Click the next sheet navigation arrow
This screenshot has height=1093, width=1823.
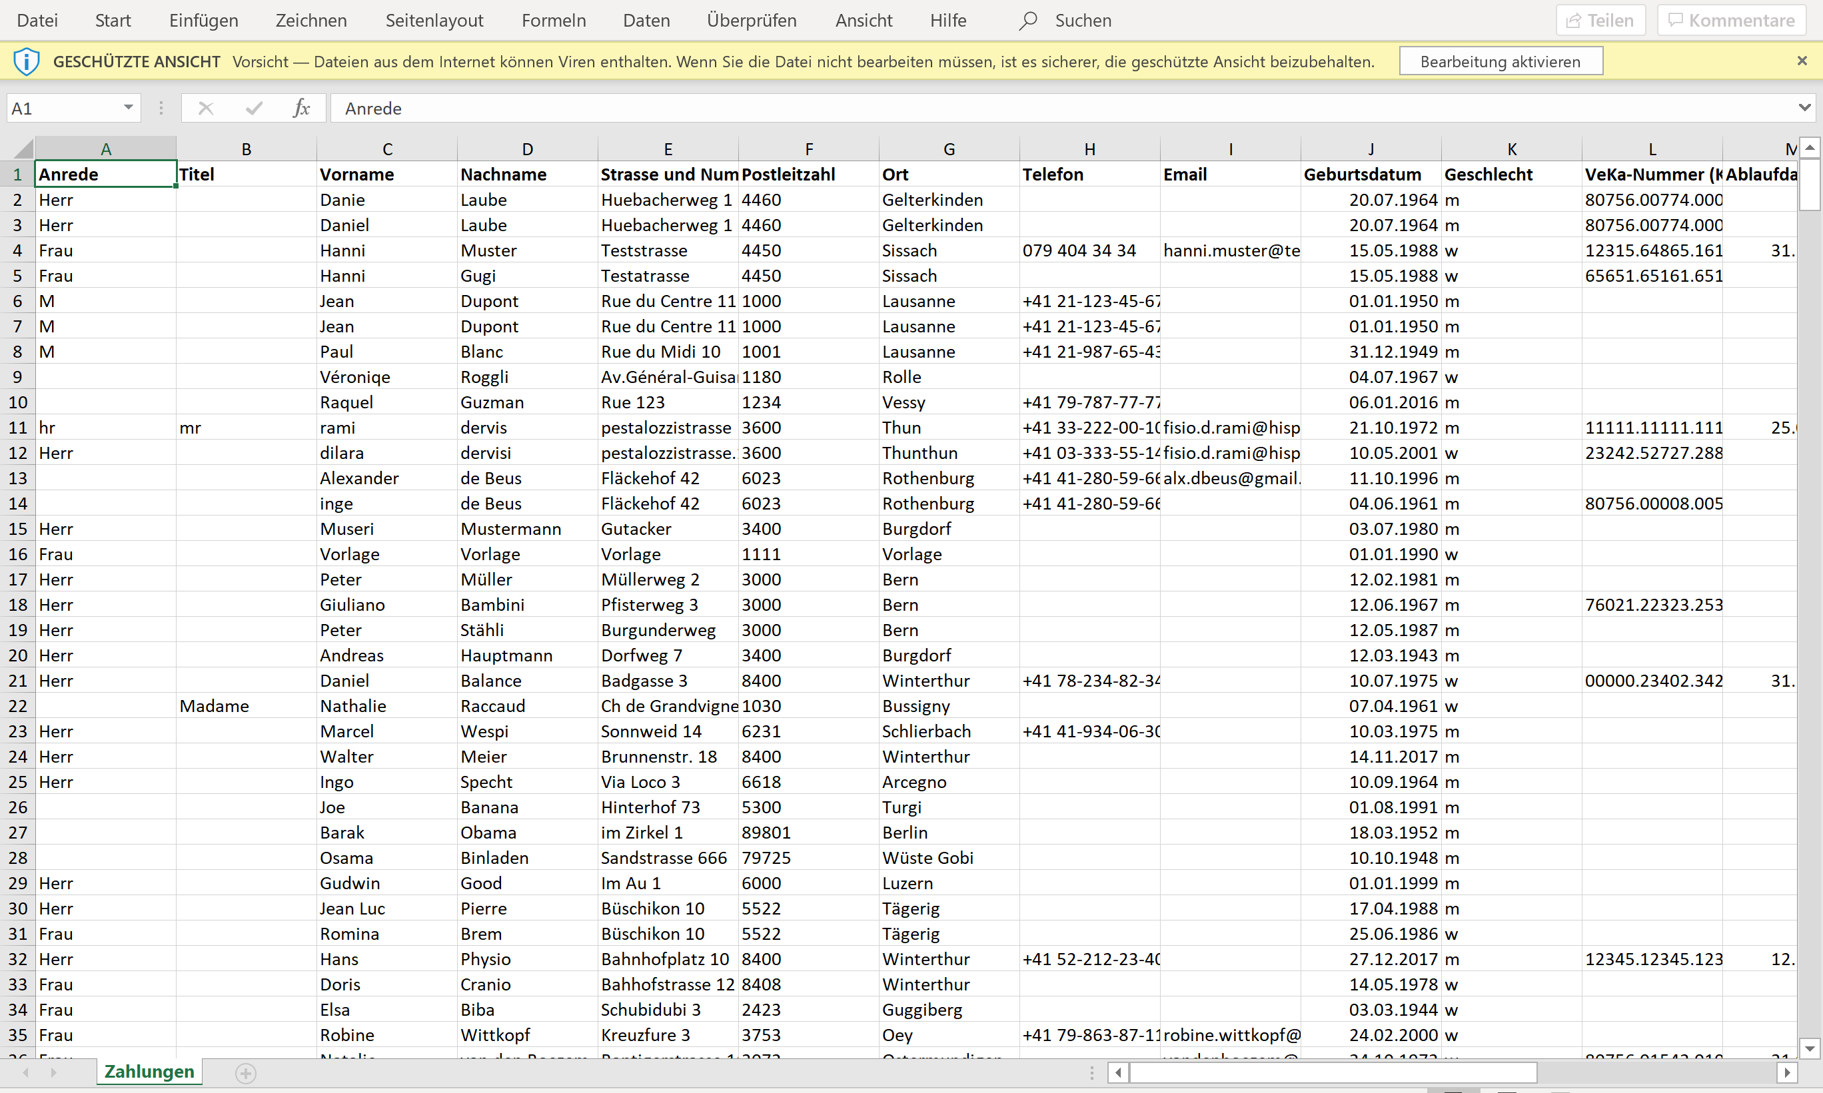click(53, 1073)
